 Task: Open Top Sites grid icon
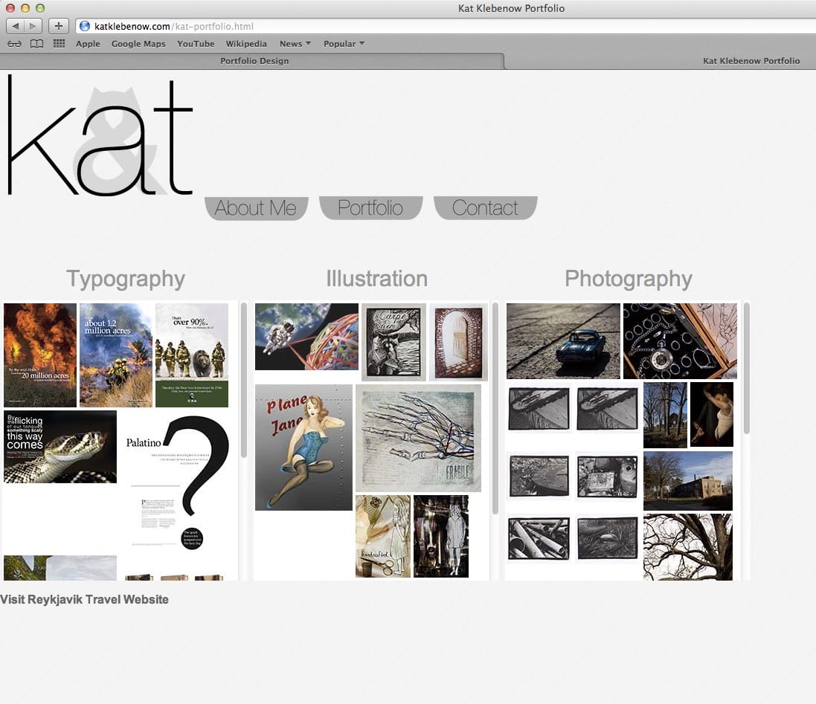pos(60,44)
